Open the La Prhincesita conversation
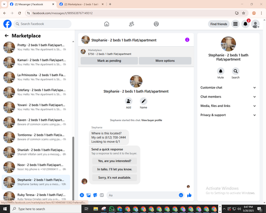266x213 pixels. pyautogui.click(x=36, y=77)
